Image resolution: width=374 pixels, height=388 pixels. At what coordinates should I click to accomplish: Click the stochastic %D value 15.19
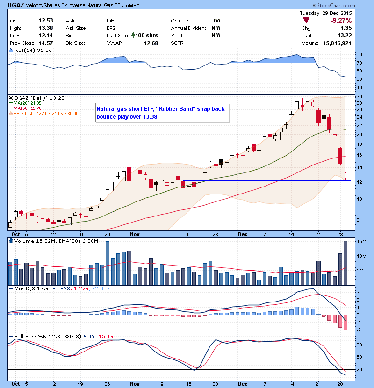[x=106, y=336]
